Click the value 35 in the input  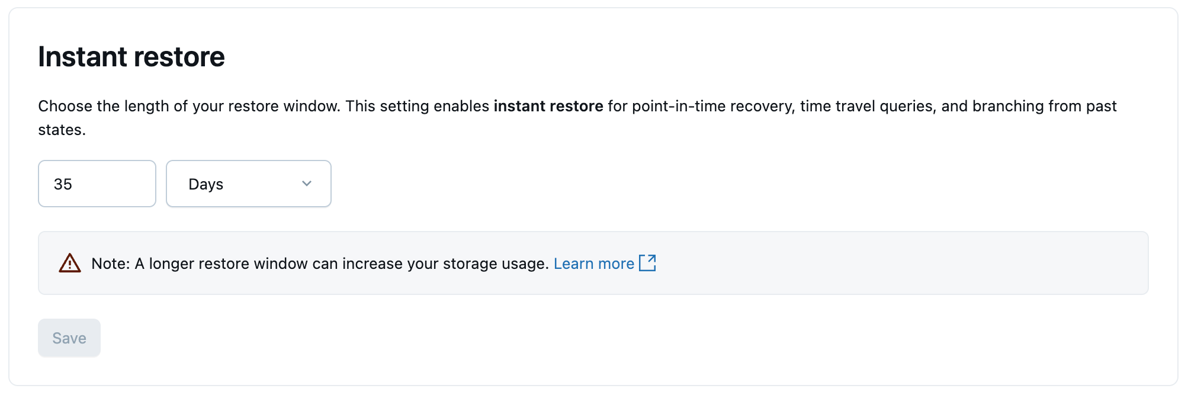(63, 184)
